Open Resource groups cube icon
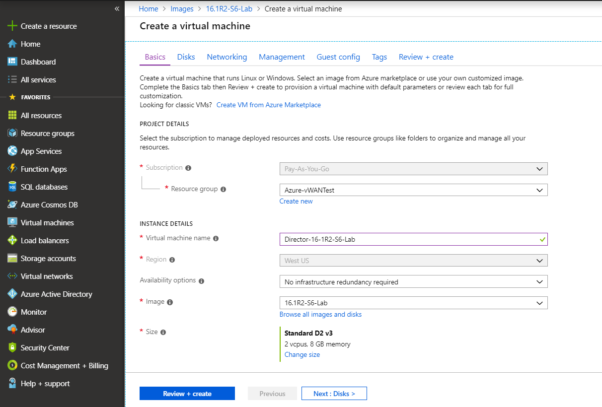 (12, 133)
